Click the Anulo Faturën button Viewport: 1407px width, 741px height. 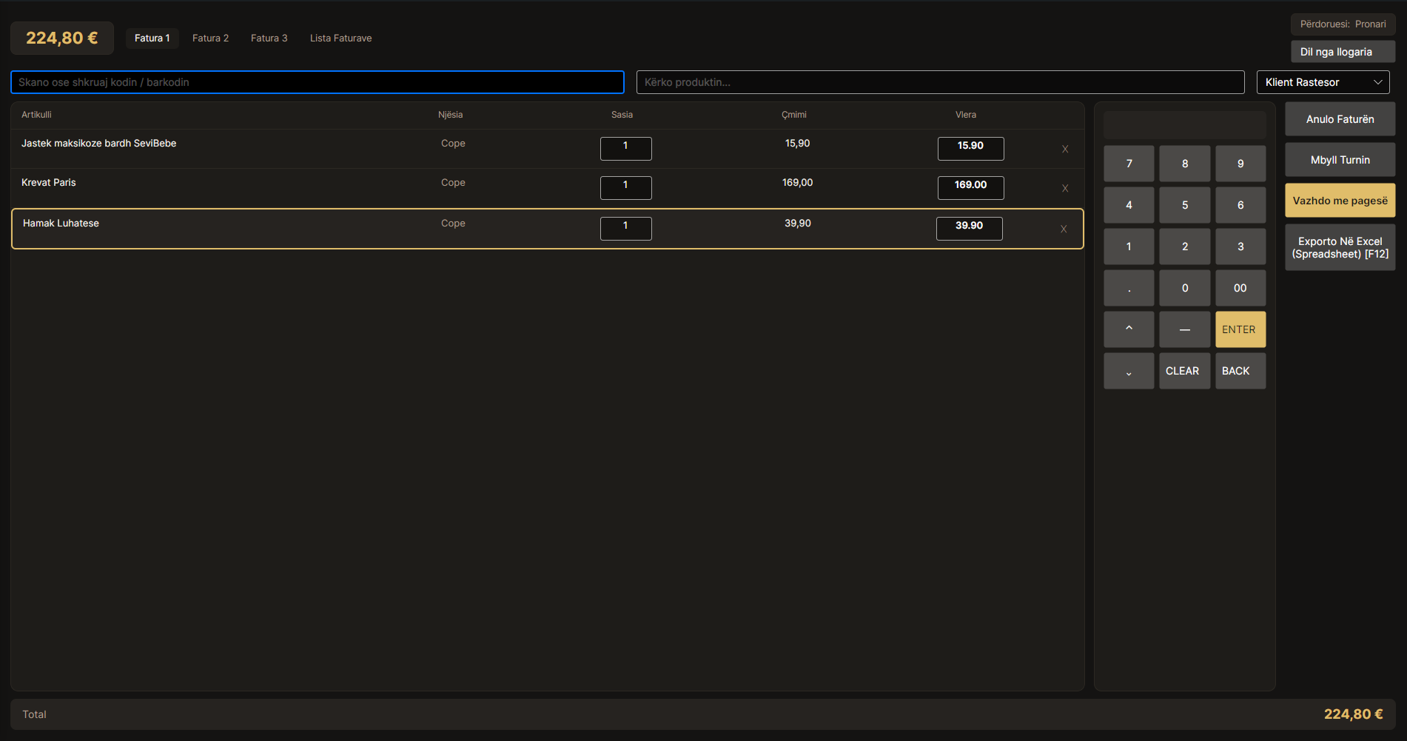[1340, 119]
